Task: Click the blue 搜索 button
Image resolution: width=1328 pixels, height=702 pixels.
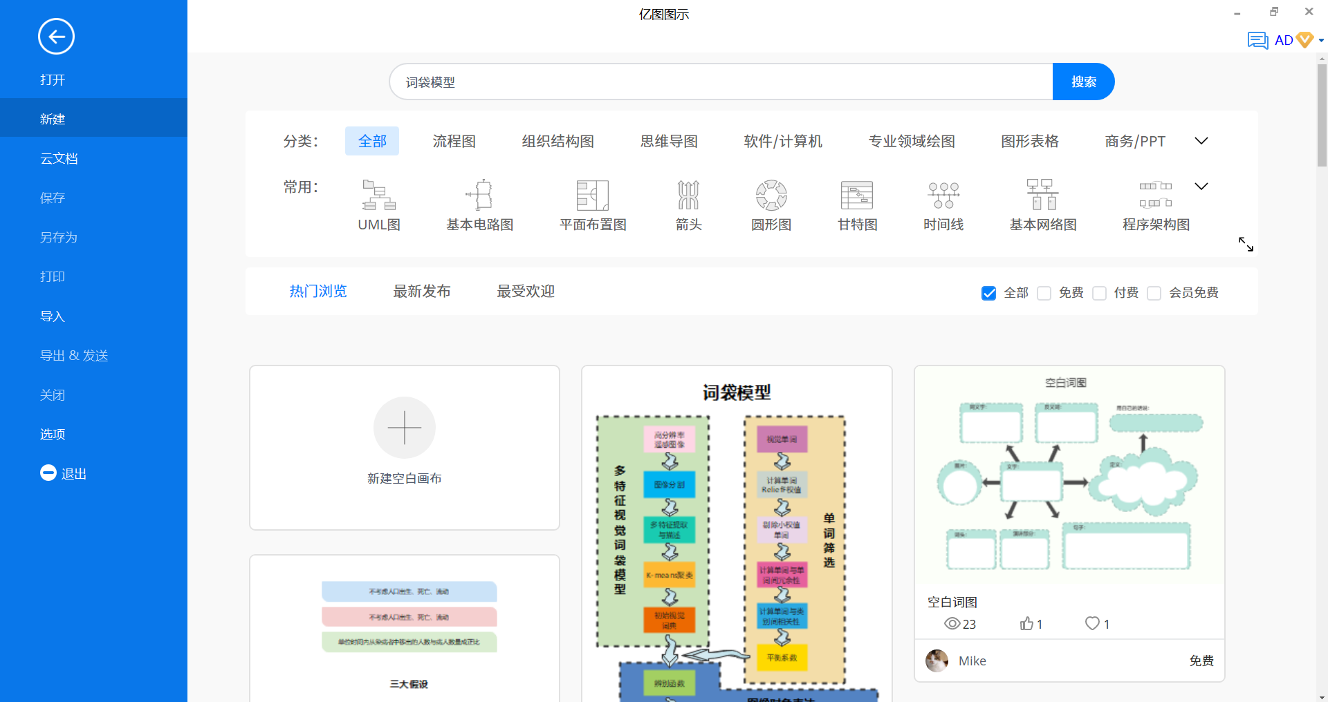Action: point(1083,82)
